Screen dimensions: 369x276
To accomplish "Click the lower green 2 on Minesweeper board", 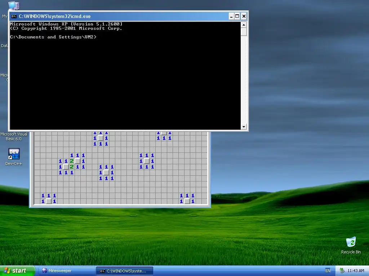I will click(x=72, y=167).
